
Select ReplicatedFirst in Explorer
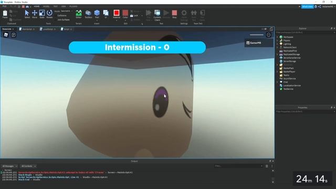[x=290, y=51]
